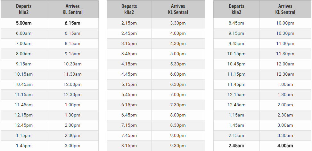Click the 12.00am KL Sentral arrival
Viewport: 312px width, 151px height.
285,64
